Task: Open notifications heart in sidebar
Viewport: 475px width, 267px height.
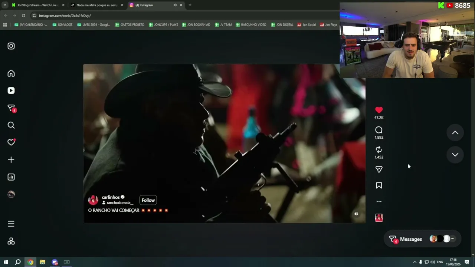Action: point(11,142)
